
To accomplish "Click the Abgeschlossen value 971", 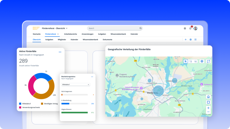I will [93, 113].
